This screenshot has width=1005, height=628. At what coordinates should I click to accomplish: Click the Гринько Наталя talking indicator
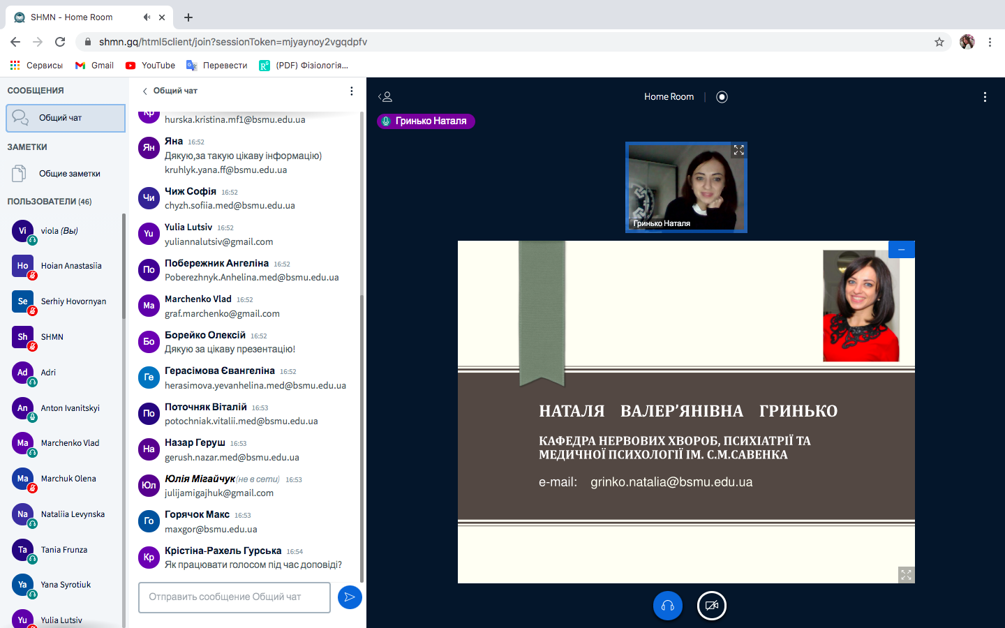tap(426, 121)
